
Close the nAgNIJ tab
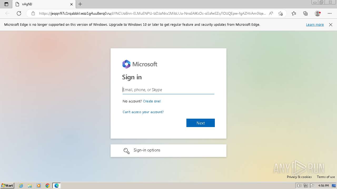(x=71, y=4)
